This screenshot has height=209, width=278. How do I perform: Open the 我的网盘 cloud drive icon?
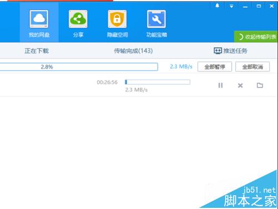tap(39, 19)
